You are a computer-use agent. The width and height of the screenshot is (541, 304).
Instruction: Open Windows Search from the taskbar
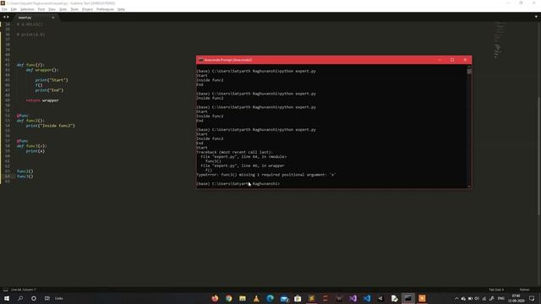pyautogui.click(x=20, y=298)
